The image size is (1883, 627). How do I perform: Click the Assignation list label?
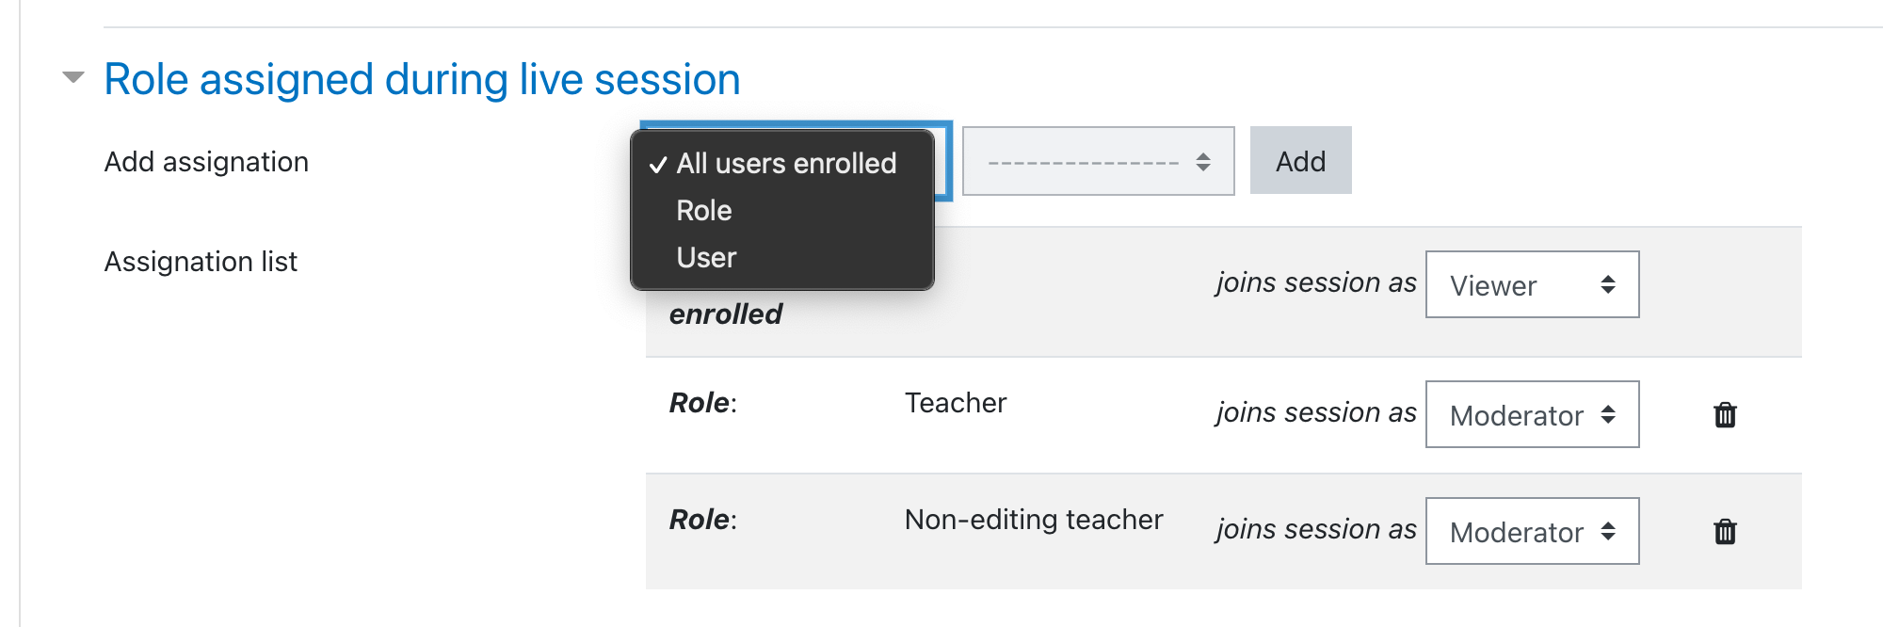click(201, 262)
